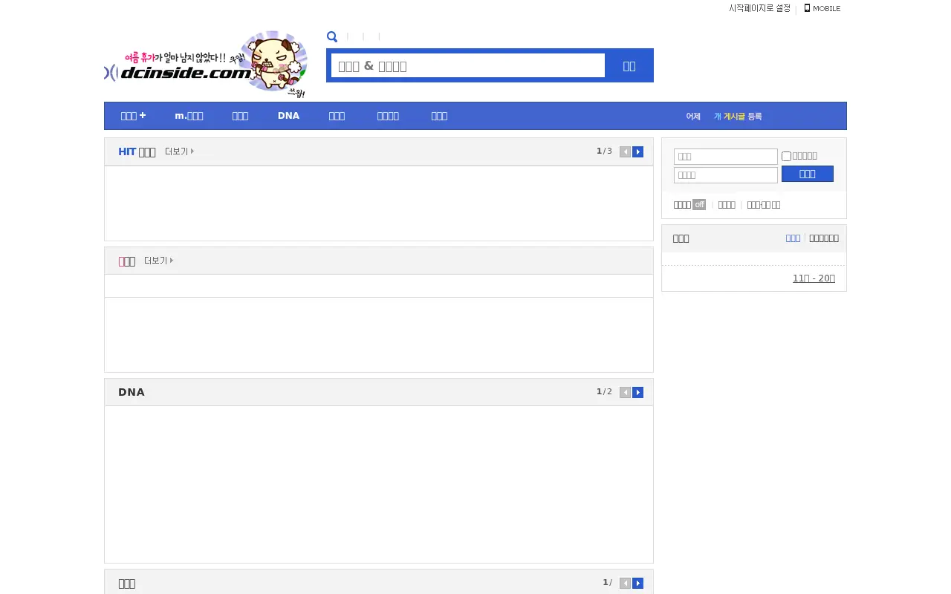
Task: Tick the checkbox beside the login ID field
Action: coord(786,156)
